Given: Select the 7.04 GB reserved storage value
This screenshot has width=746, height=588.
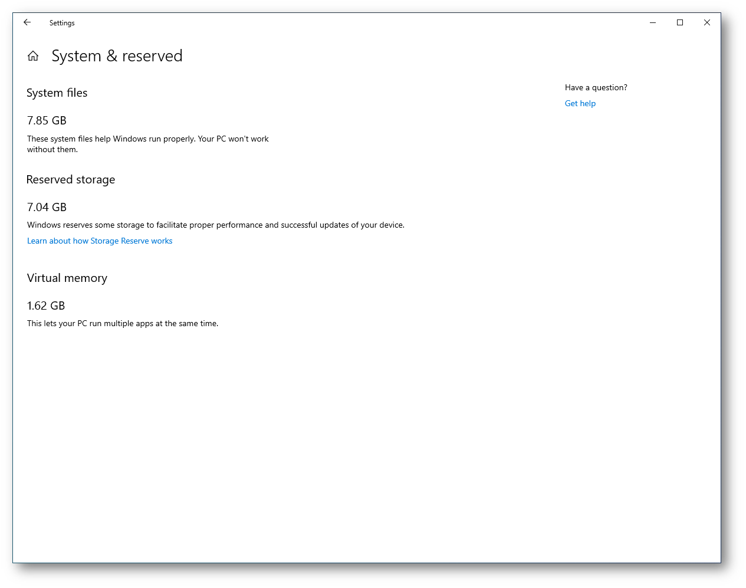Looking at the screenshot, I should click(x=47, y=207).
